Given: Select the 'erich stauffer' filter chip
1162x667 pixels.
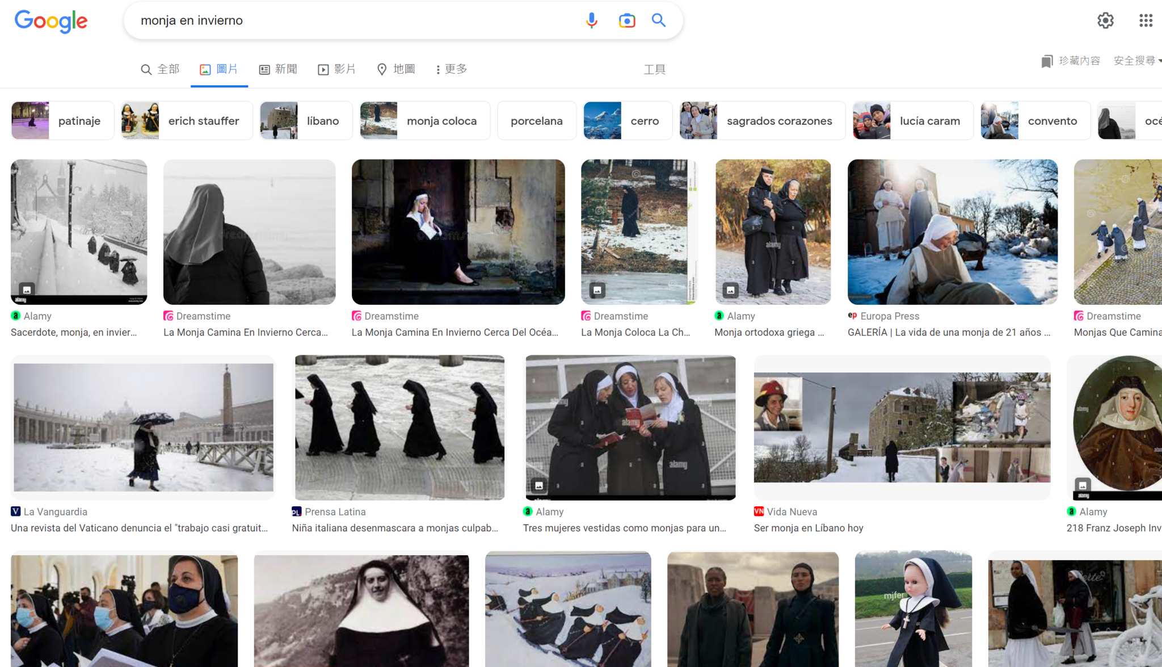Looking at the screenshot, I should [x=187, y=121].
